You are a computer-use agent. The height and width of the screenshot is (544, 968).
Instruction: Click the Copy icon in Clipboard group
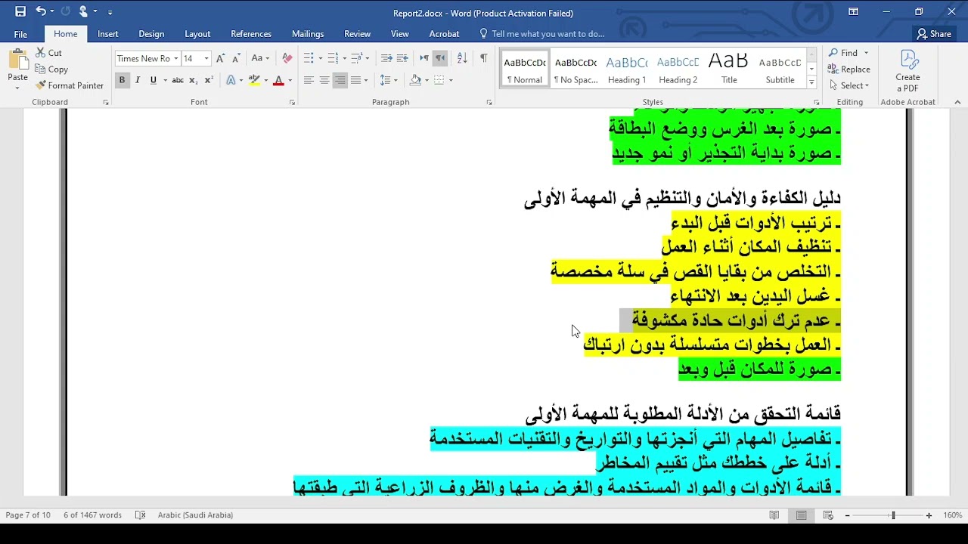[40, 69]
